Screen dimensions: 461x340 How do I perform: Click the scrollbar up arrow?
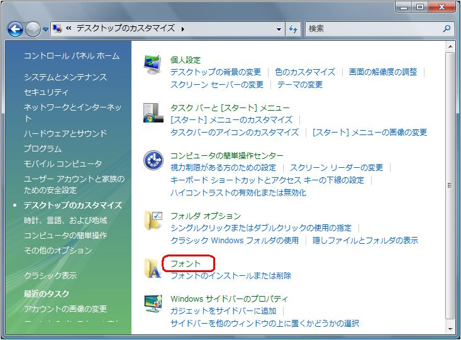450,47
